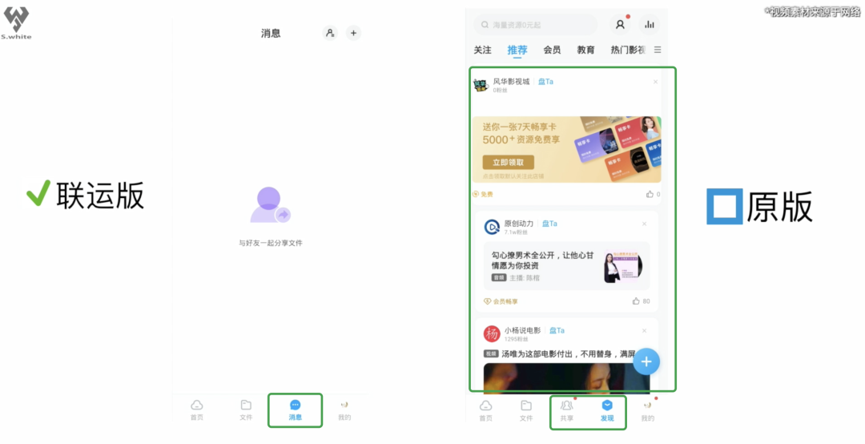The width and height of the screenshot is (865, 444).
Task: Open 小杨说电影 avatar
Action: pyautogui.click(x=492, y=334)
